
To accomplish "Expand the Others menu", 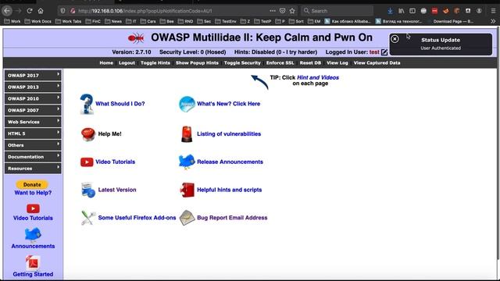I will coord(33,145).
